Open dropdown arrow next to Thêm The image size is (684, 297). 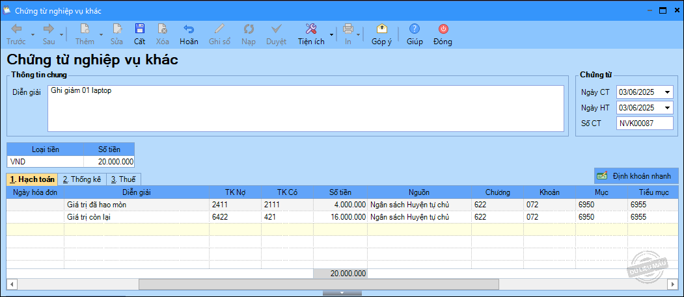102,35
